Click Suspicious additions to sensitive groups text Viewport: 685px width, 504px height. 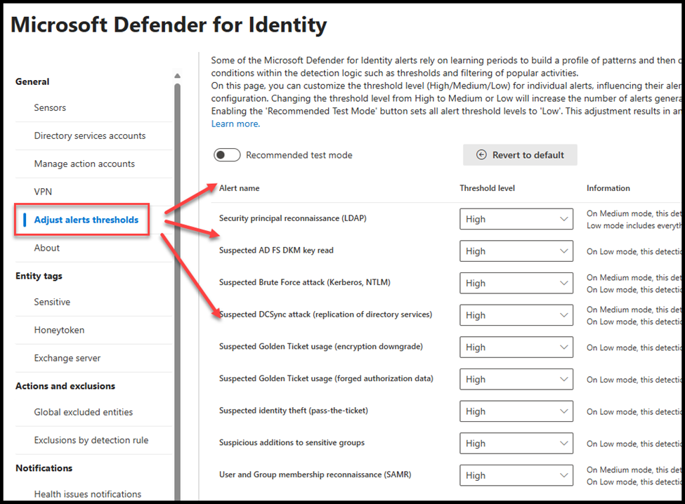click(292, 442)
